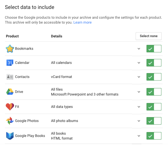Click the All calendars detail text
The image size is (168, 145).
(61, 63)
